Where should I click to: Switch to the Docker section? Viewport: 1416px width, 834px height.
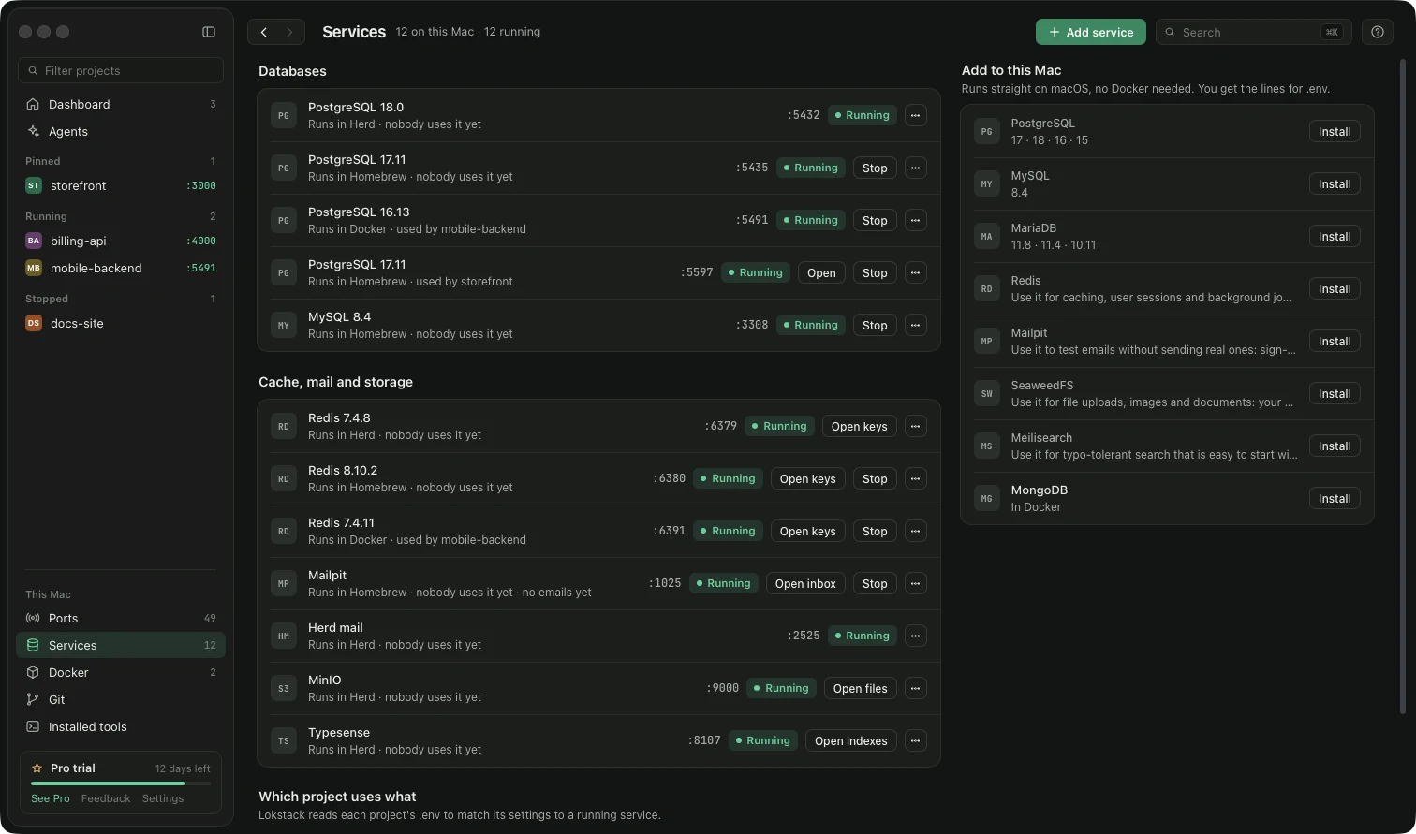click(121, 672)
